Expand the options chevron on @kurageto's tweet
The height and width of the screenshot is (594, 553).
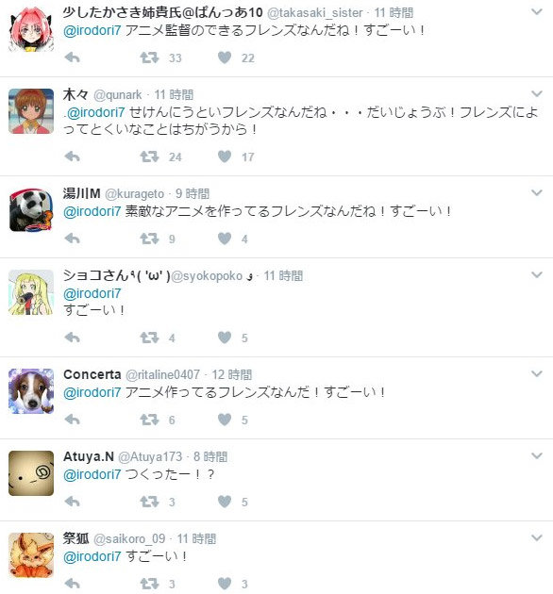tap(537, 193)
